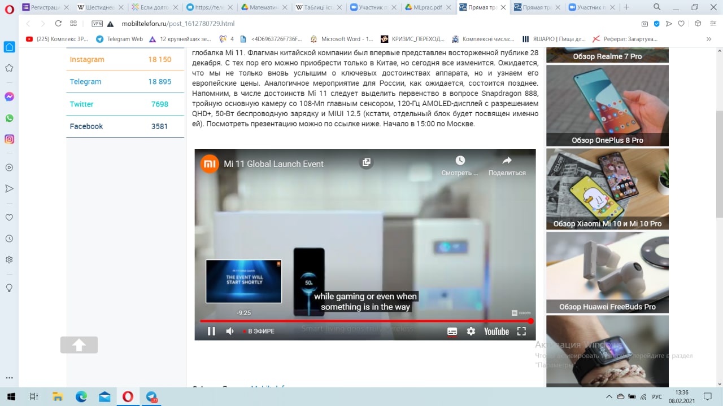Open the Facebook followers row link

(x=125, y=126)
